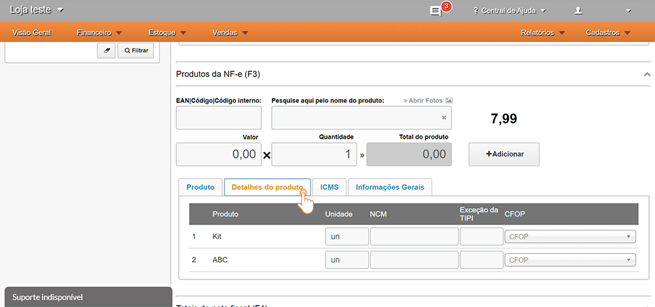Open the Relatórios menu
Image resolution: width=655 pixels, height=307 pixels.
click(542, 32)
